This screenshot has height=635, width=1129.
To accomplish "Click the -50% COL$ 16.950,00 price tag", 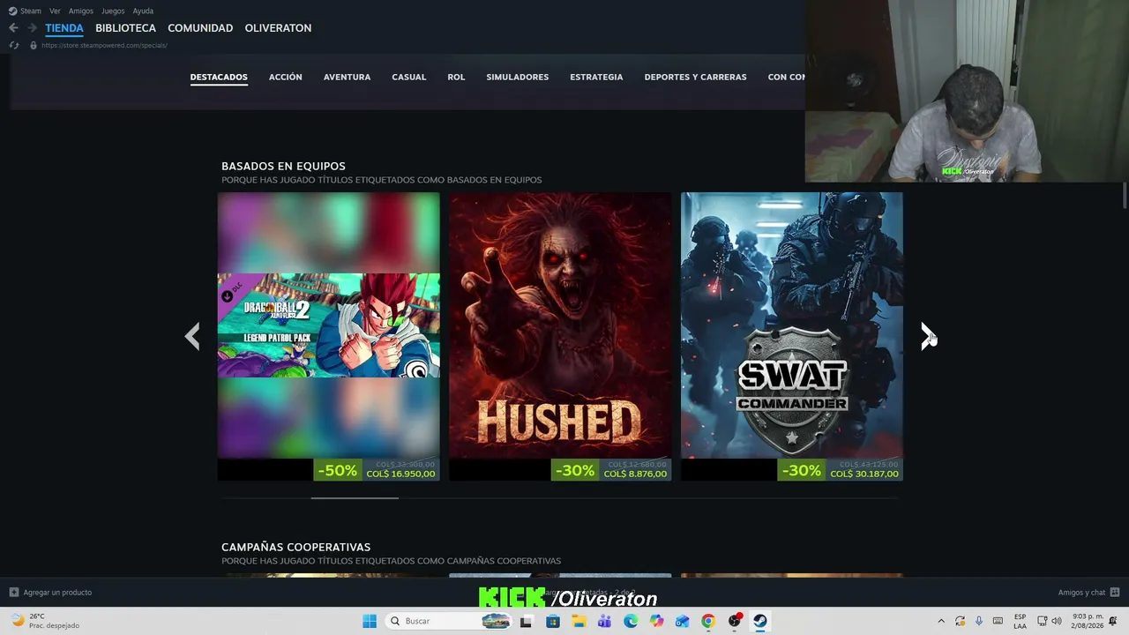I will (376, 470).
